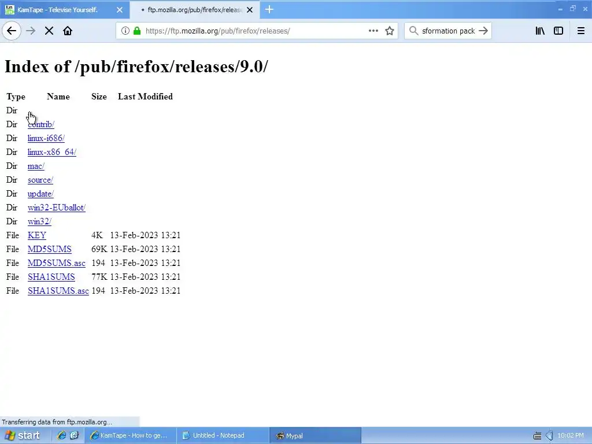Open the update/ directory link

pos(40,194)
